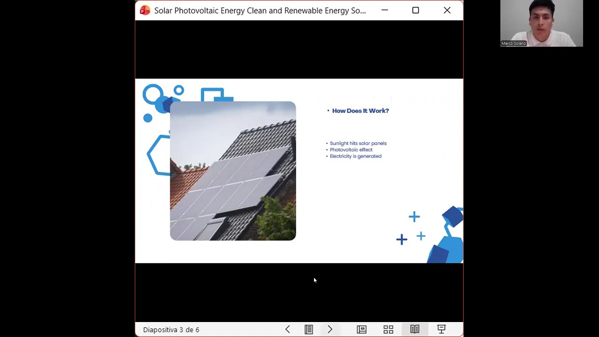Click the window title text
Viewport: 599px width, 337px height.
tap(260, 10)
